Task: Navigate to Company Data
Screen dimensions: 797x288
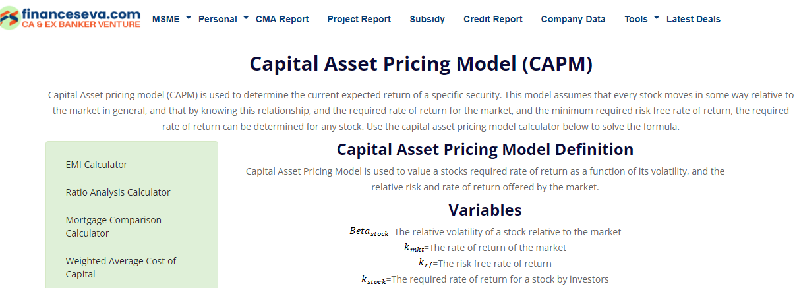Action: (573, 19)
